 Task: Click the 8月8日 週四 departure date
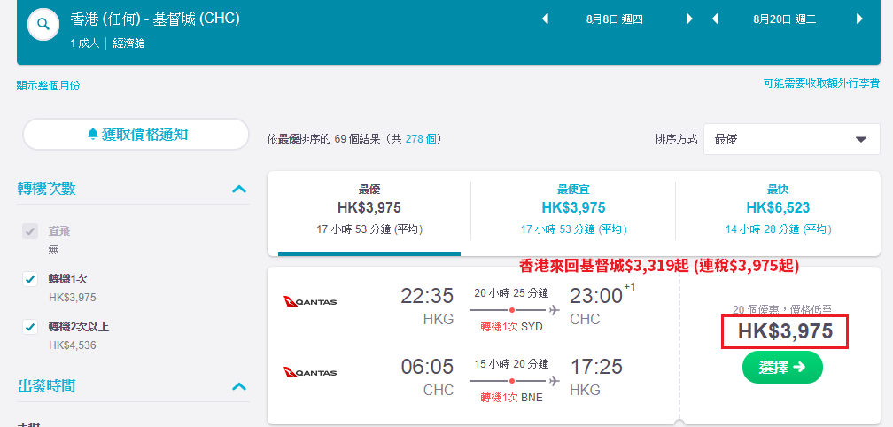click(615, 19)
